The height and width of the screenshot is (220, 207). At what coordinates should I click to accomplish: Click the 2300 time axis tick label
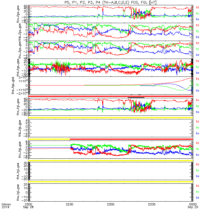(x=111, y=204)
